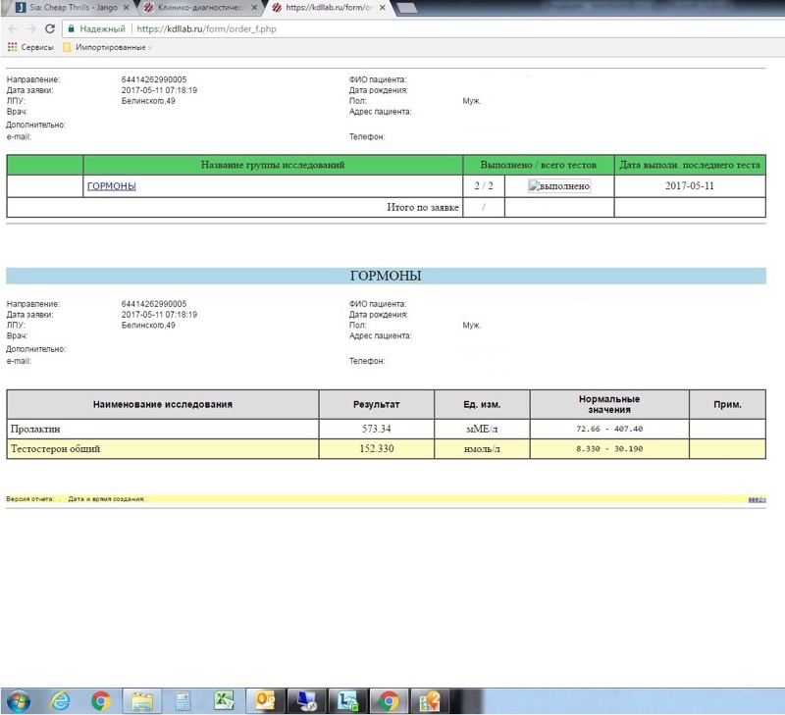The image size is (785, 715).
Task: Close the Sia: Cheap Thrills tab
Action: (125, 8)
